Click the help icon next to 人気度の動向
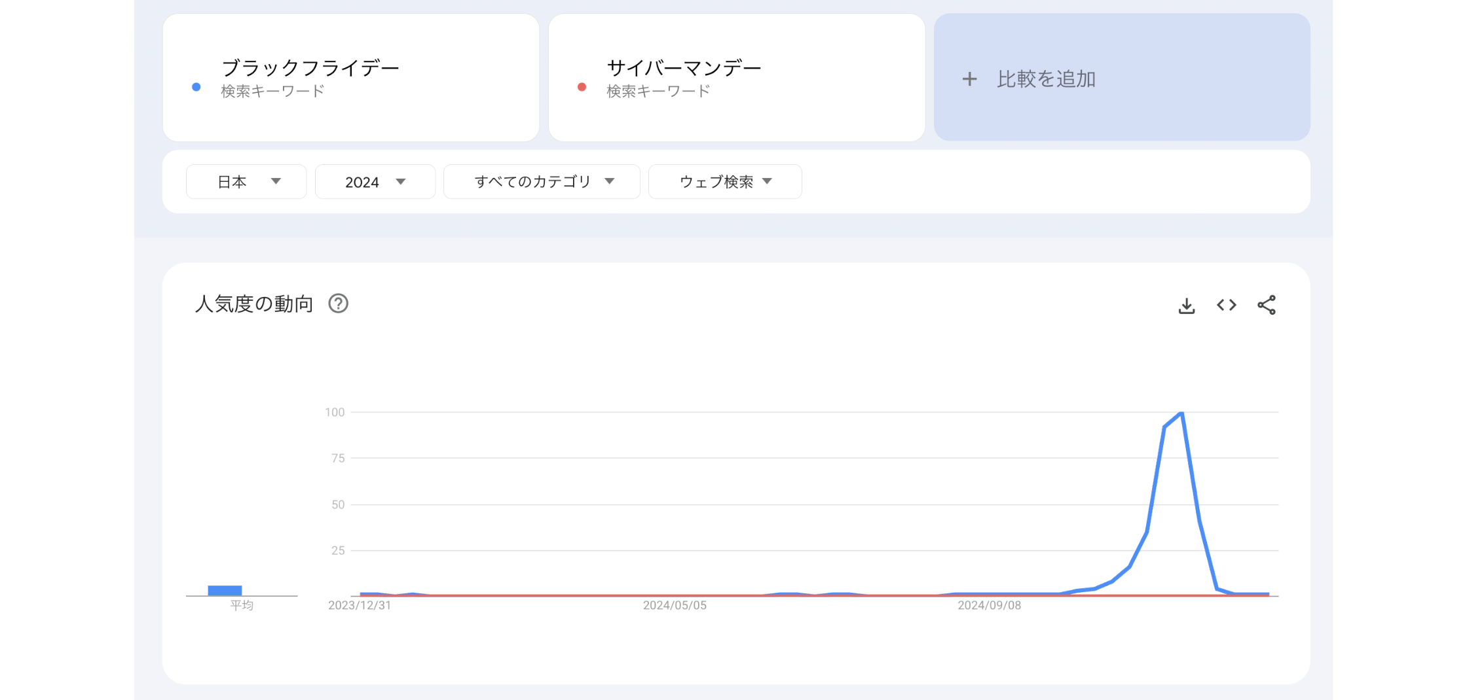The width and height of the screenshot is (1467, 700). click(339, 304)
